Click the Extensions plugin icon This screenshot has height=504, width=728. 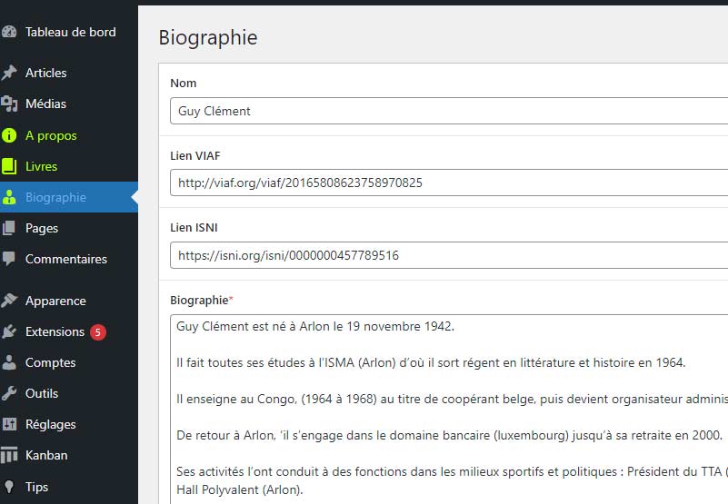9,331
